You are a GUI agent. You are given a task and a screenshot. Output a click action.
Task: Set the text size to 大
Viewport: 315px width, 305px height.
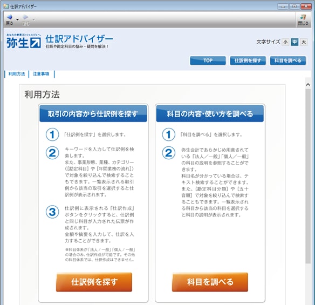click(x=304, y=42)
